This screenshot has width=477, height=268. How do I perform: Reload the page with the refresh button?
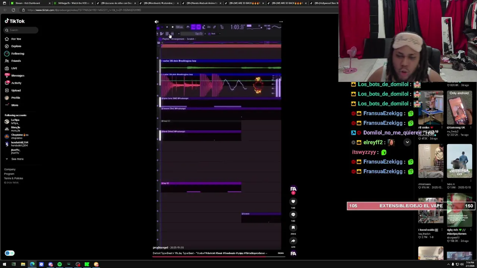13,10
